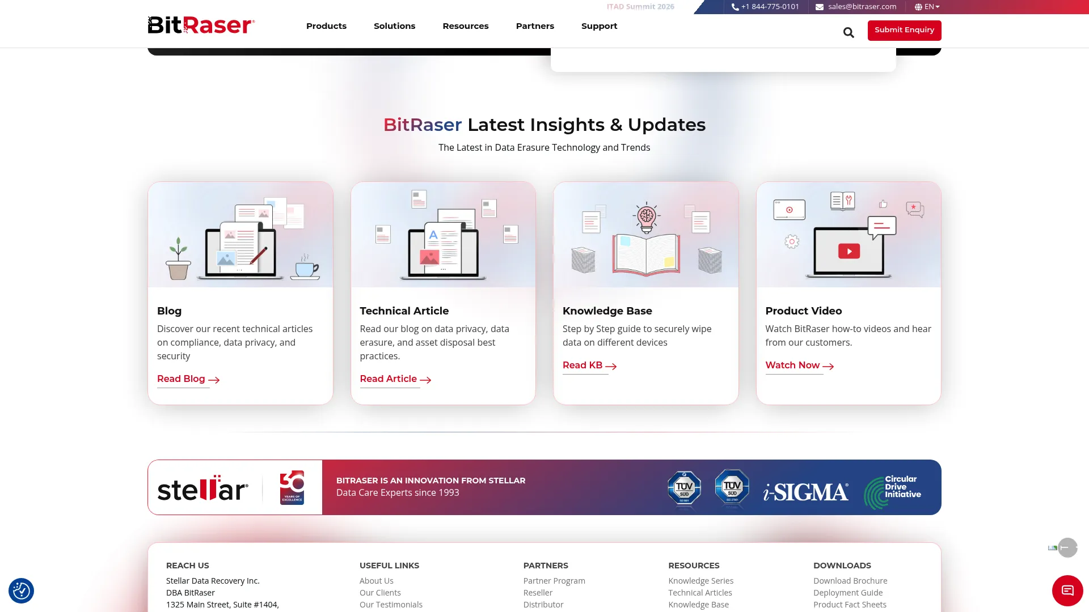The width and height of the screenshot is (1089, 612).
Task: Open About Us footer link
Action: [x=376, y=581]
